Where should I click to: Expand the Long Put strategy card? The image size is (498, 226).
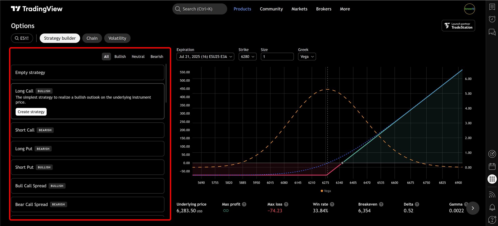pyautogui.click(x=88, y=149)
